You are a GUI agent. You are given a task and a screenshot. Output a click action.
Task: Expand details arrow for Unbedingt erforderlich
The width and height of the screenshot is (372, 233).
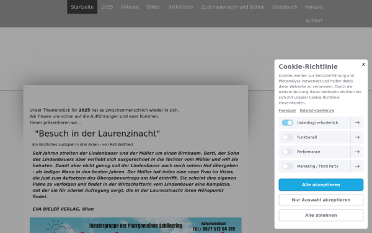tap(357, 122)
